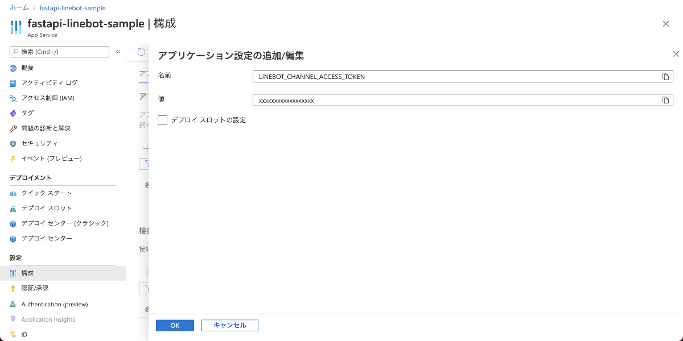
Task: Open アクティビティ ログ icon
Action: (x=13, y=83)
